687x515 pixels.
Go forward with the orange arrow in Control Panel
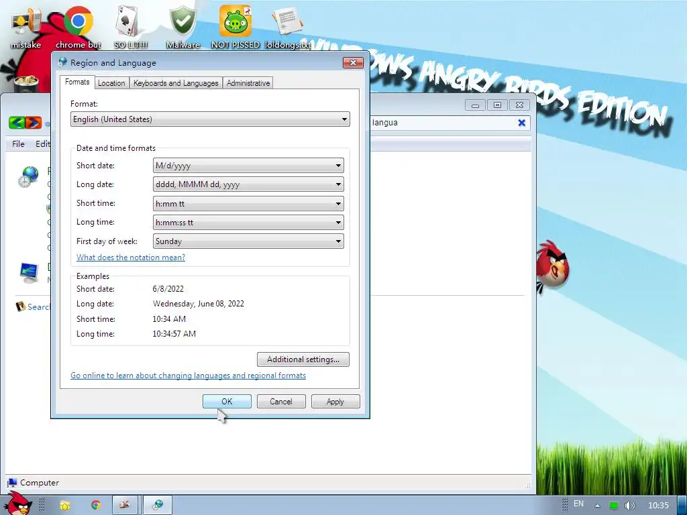tap(34, 122)
